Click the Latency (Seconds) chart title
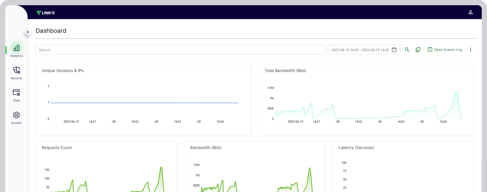 (356, 148)
